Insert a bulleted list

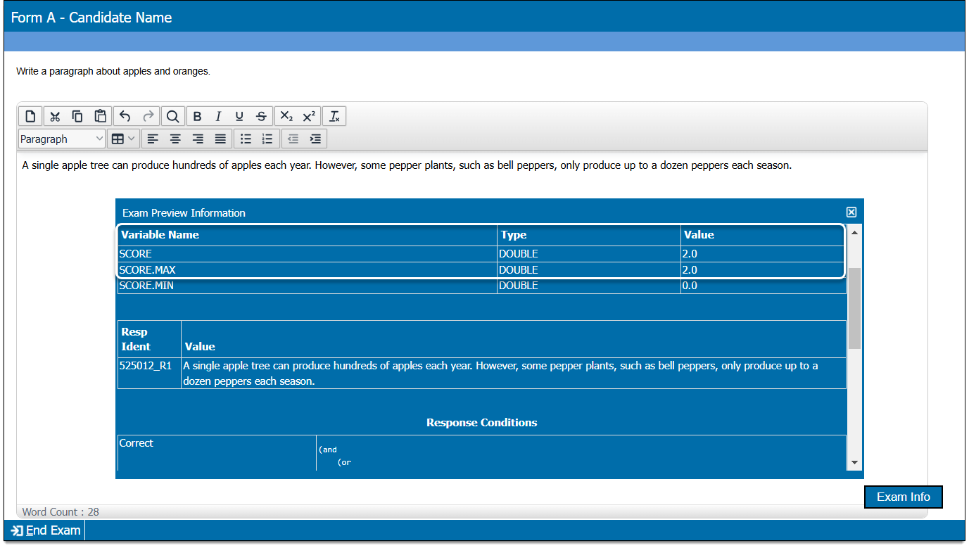pos(246,139)
